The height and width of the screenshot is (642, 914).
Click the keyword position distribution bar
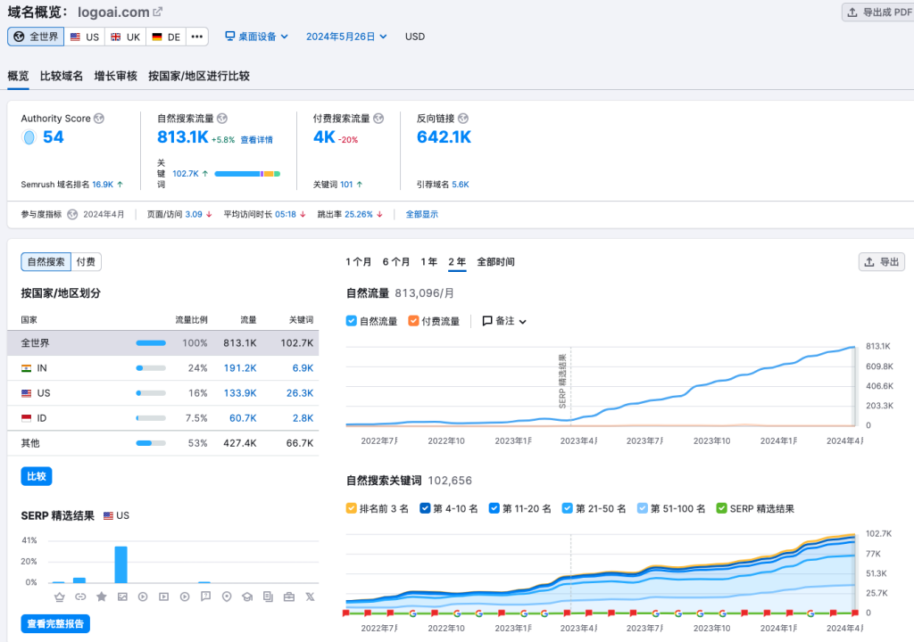248,174
